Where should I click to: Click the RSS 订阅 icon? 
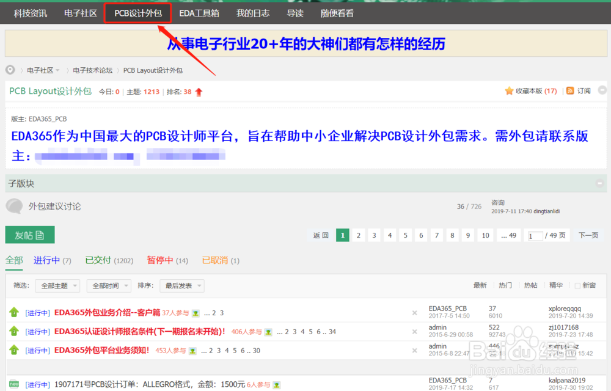[570, 91]
